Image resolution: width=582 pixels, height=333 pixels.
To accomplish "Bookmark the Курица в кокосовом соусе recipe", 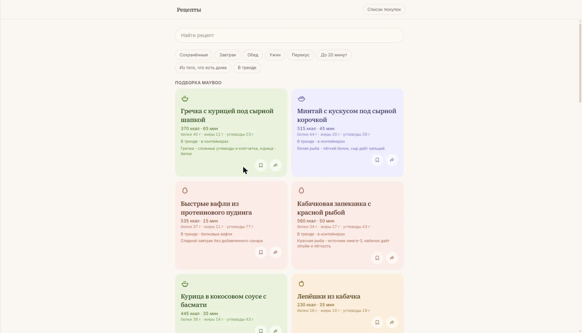I will 261,329.
